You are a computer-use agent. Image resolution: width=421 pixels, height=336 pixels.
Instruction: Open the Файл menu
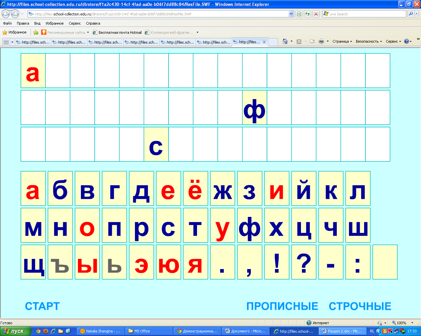pos(7,23)
